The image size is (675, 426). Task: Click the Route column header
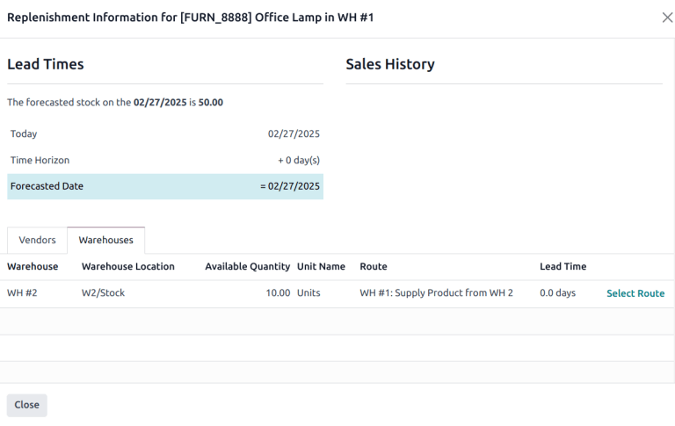point(374,266)
